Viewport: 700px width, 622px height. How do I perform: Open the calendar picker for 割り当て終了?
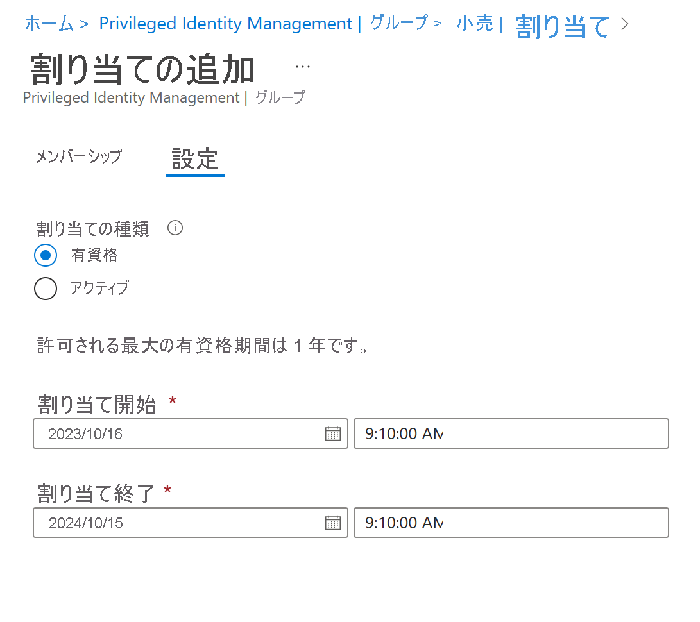[x=334, y=523]
